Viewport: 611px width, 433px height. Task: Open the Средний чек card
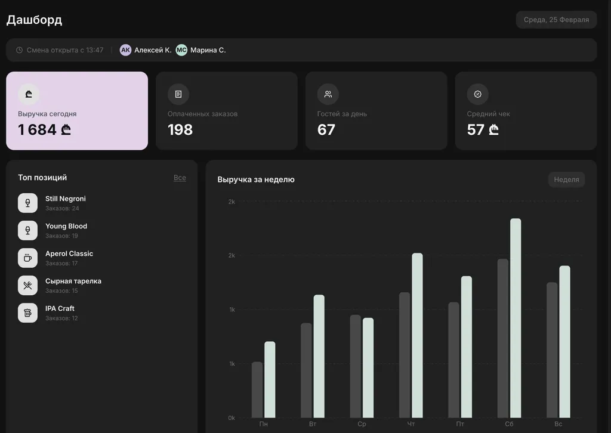tap(526, 111)
